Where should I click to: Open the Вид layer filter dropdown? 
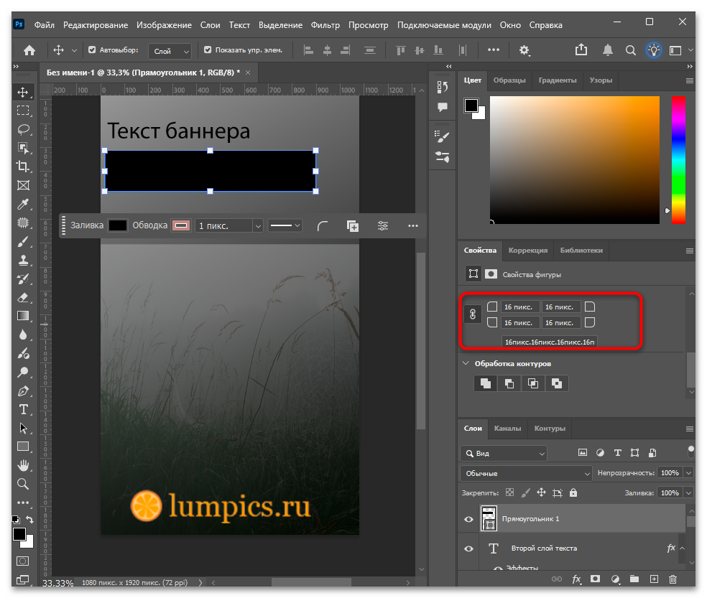[x=504, y=453]
